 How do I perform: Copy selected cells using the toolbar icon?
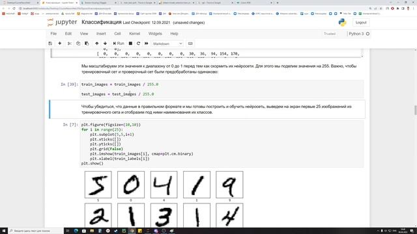tap(78, 44)
